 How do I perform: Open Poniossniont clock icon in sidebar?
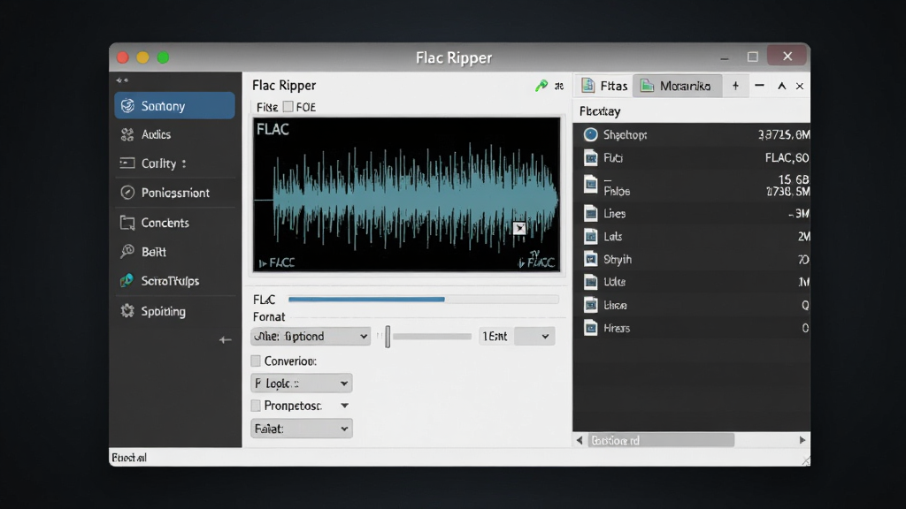127,193
